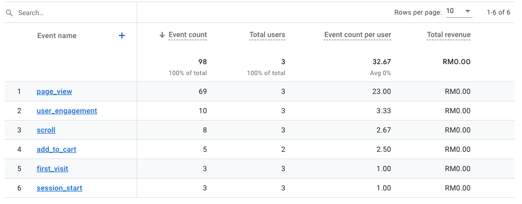Add a dimension with the plus icon
This screenshot has width=522, height=204.
[x=122, y=35]
